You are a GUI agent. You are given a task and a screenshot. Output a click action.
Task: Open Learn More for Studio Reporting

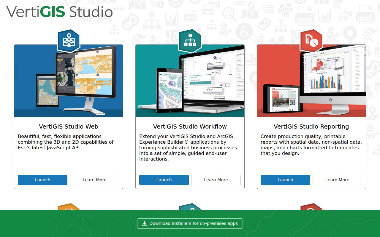(337, 180)
